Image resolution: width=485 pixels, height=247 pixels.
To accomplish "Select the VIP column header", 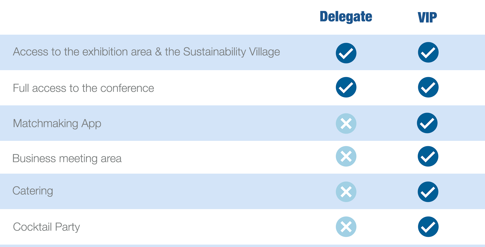I will [427, 17].
